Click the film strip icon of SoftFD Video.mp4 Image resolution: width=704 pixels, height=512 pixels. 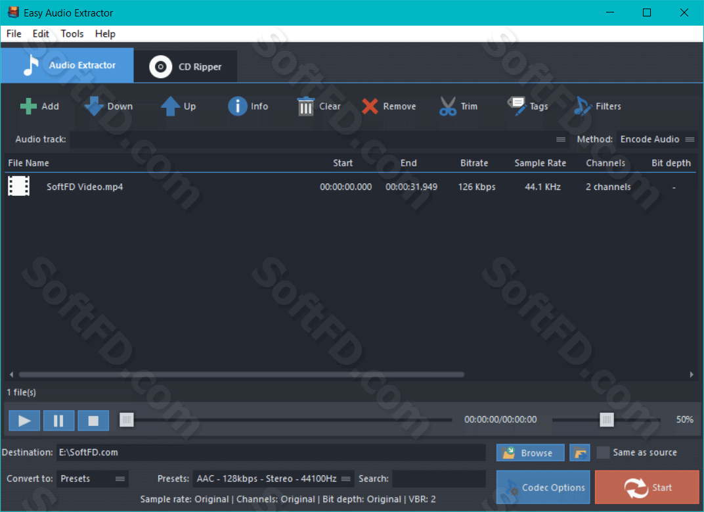pyautogui.click(x=19, y=186)
